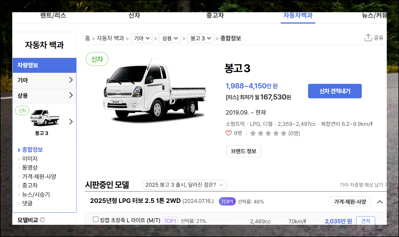The height and width of the screenshot is (237, 399).
Task: Click the chevron arrow beside 상용 in sidebar
Action: pyautogui.click(x=71, y=95)
